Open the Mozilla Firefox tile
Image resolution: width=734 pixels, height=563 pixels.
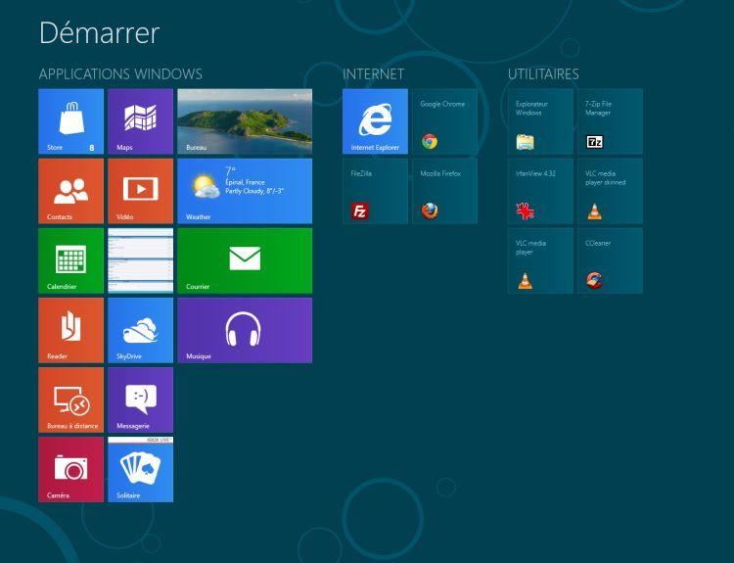(x=444, y=191)
